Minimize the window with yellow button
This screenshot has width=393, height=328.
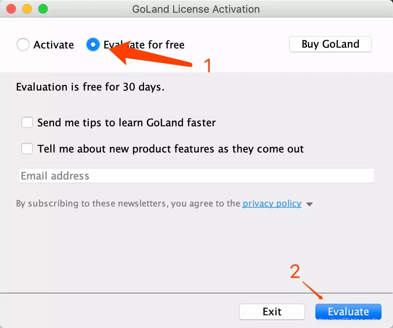[x=27, y=9]
